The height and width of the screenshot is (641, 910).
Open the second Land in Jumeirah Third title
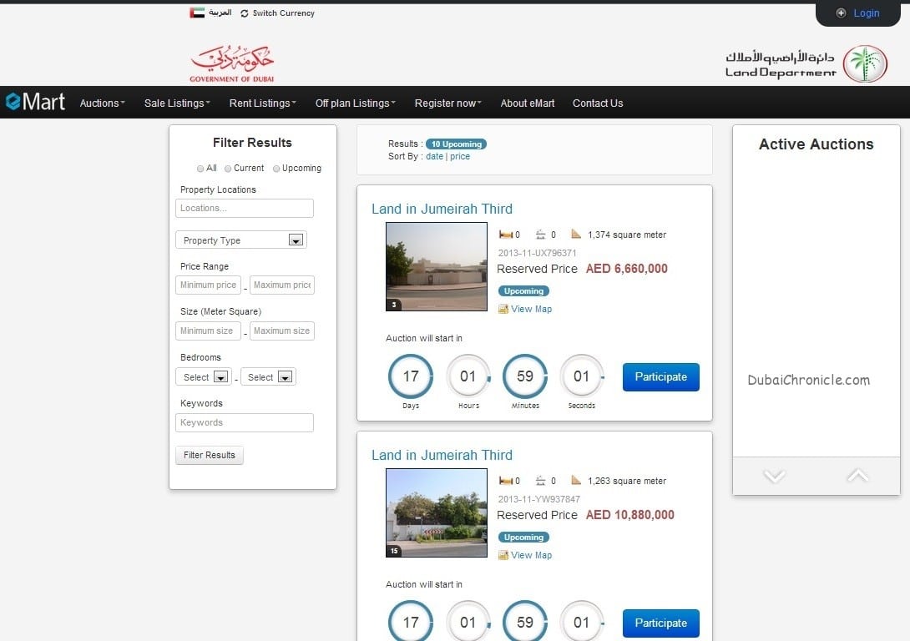coord(442,455)
